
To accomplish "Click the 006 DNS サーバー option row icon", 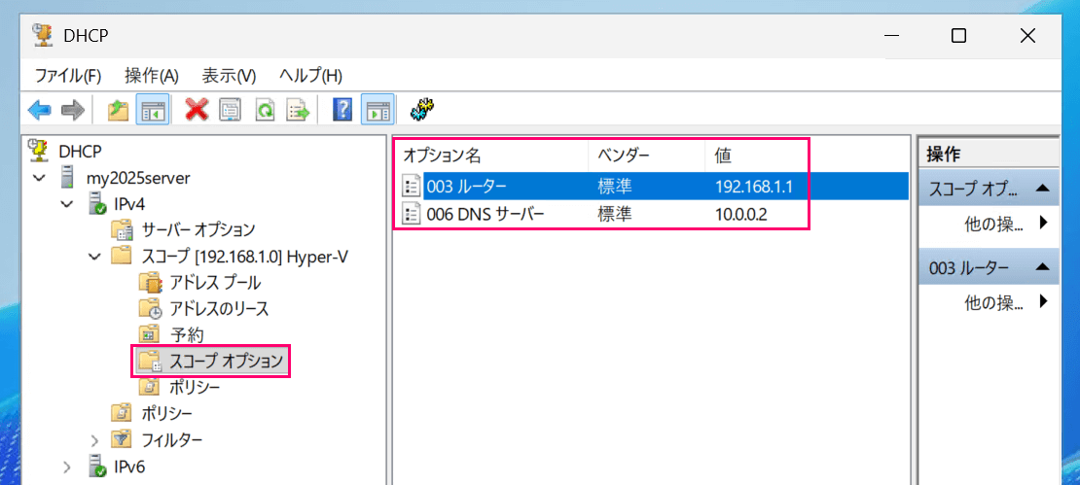I will click(x=412, y=215).
